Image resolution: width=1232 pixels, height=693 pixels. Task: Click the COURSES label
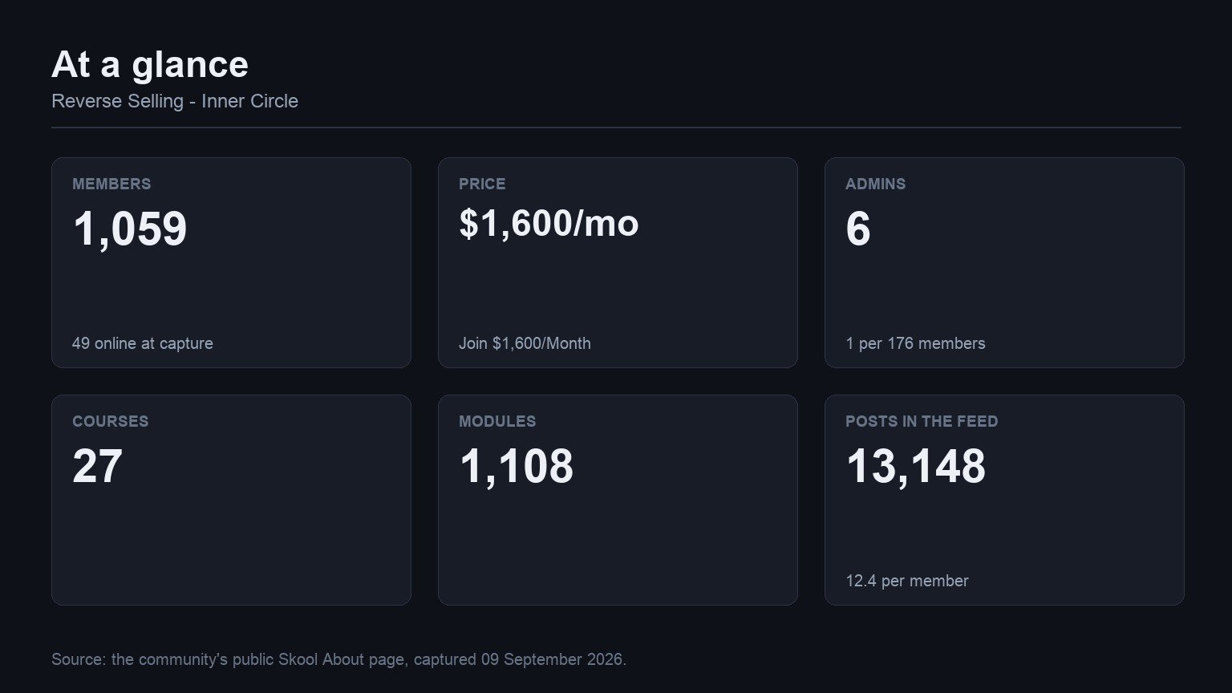111,421
